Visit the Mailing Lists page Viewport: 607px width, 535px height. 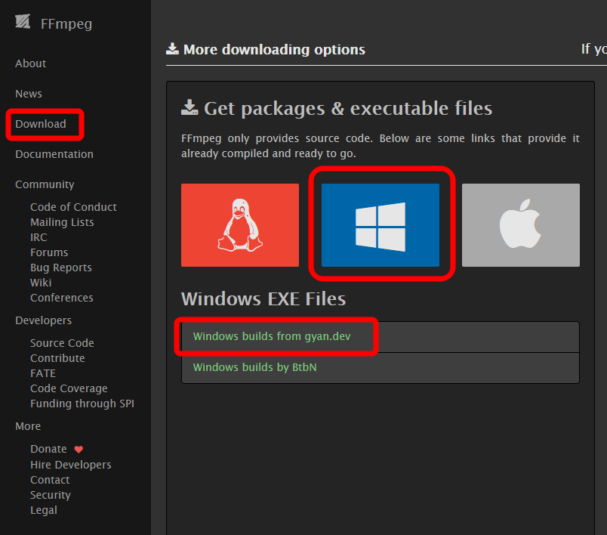click(x=63, y=222)
